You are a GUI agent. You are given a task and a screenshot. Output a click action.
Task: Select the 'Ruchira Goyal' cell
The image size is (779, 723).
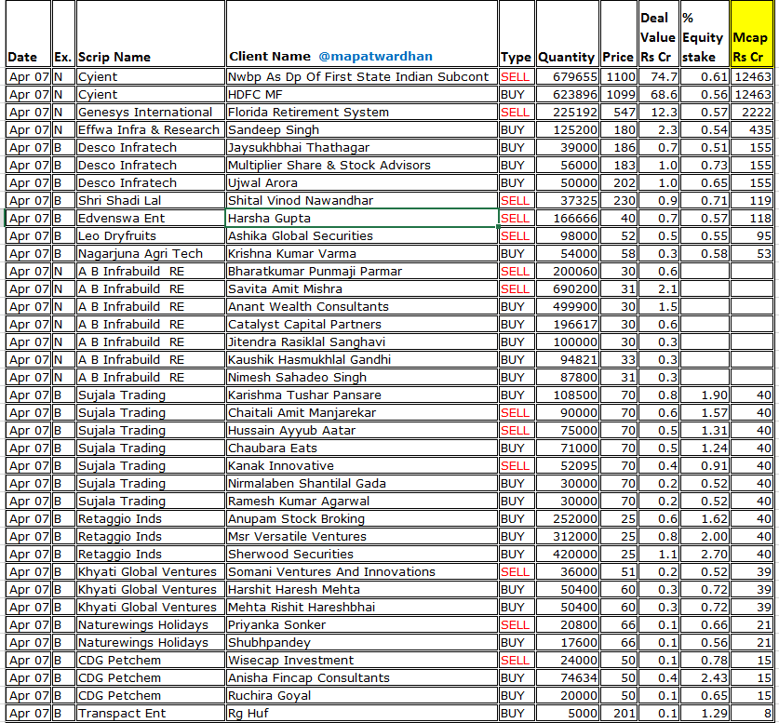point(362,696)
